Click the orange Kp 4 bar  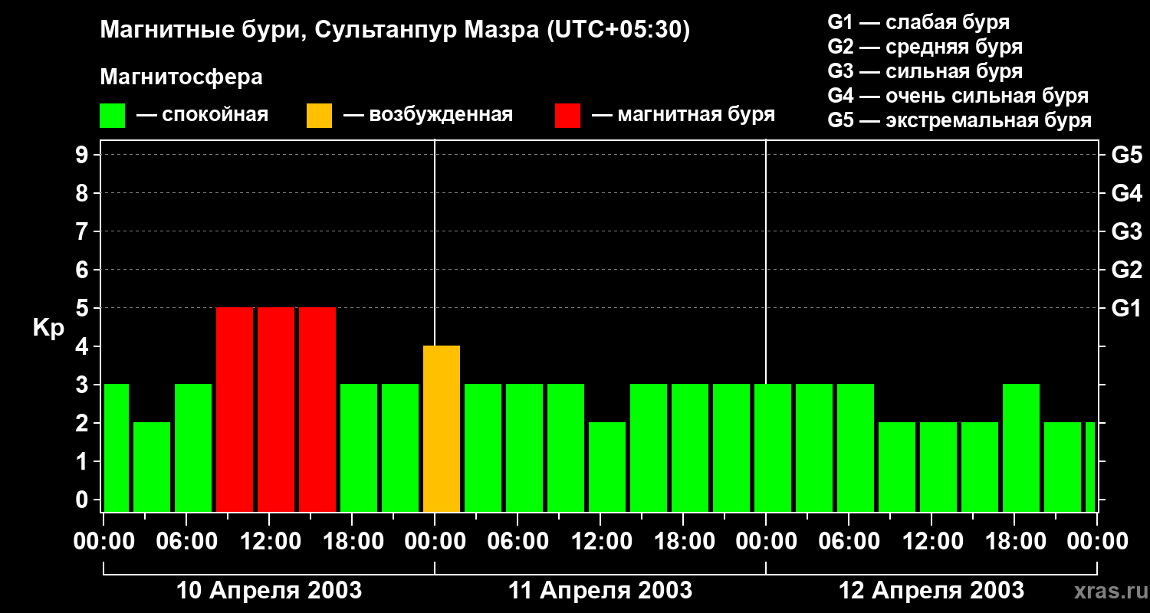click(442, 429)
